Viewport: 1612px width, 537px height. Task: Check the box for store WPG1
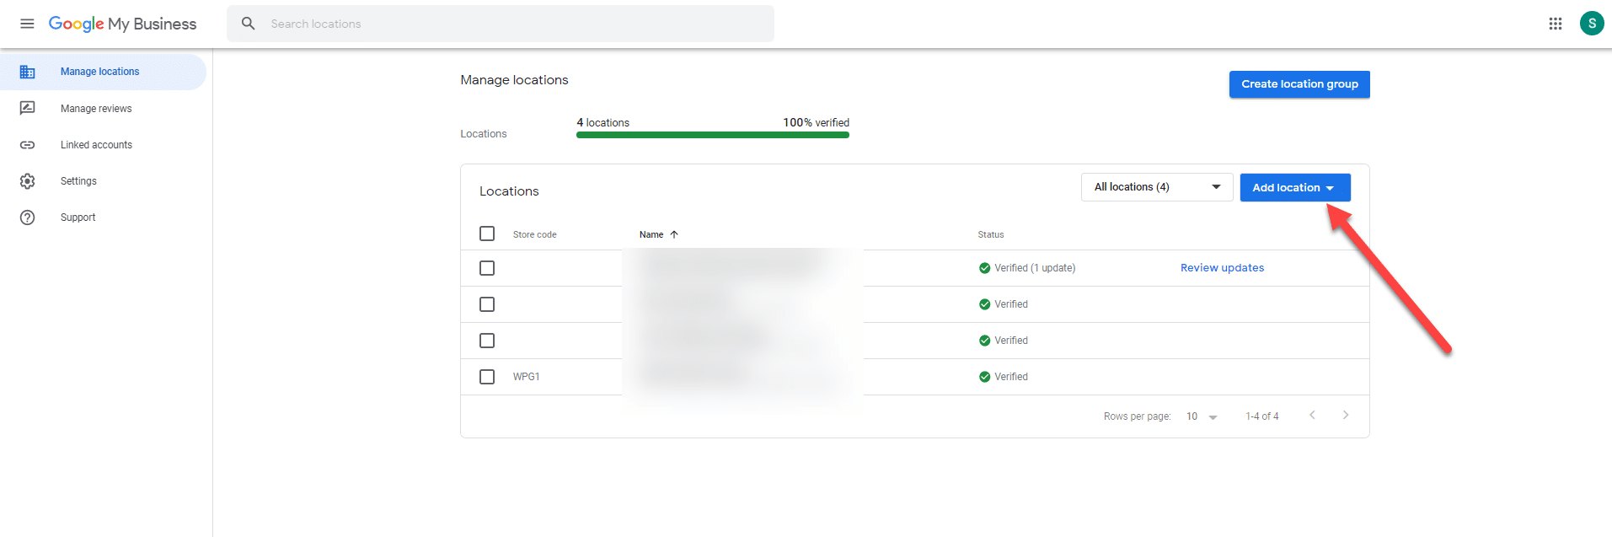[487, 377]
